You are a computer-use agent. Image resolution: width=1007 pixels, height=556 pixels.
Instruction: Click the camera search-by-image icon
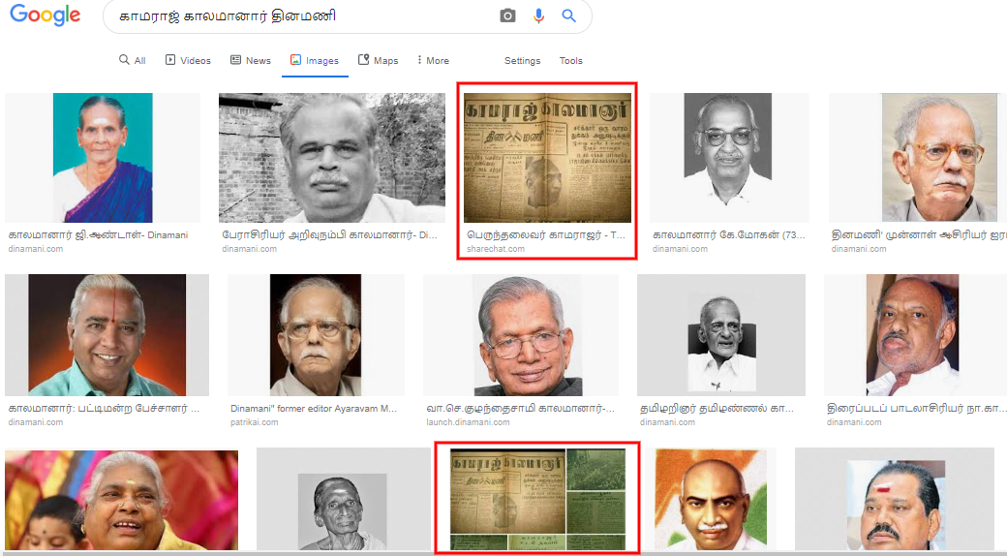pyautogui.click(x=507, y=16)
